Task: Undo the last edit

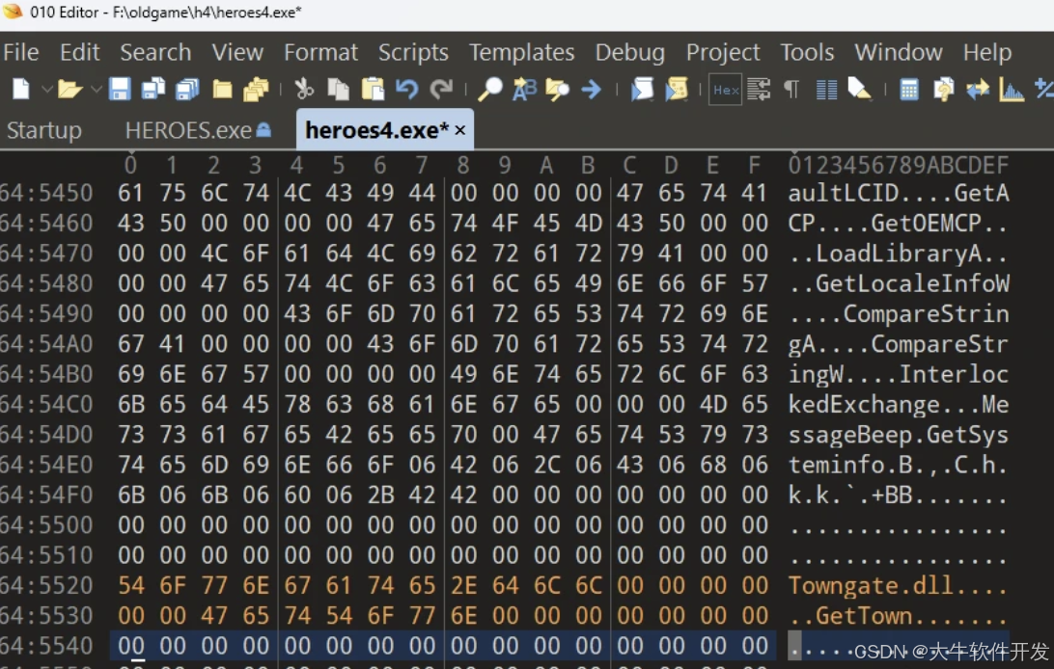Action: pos(406,90)
